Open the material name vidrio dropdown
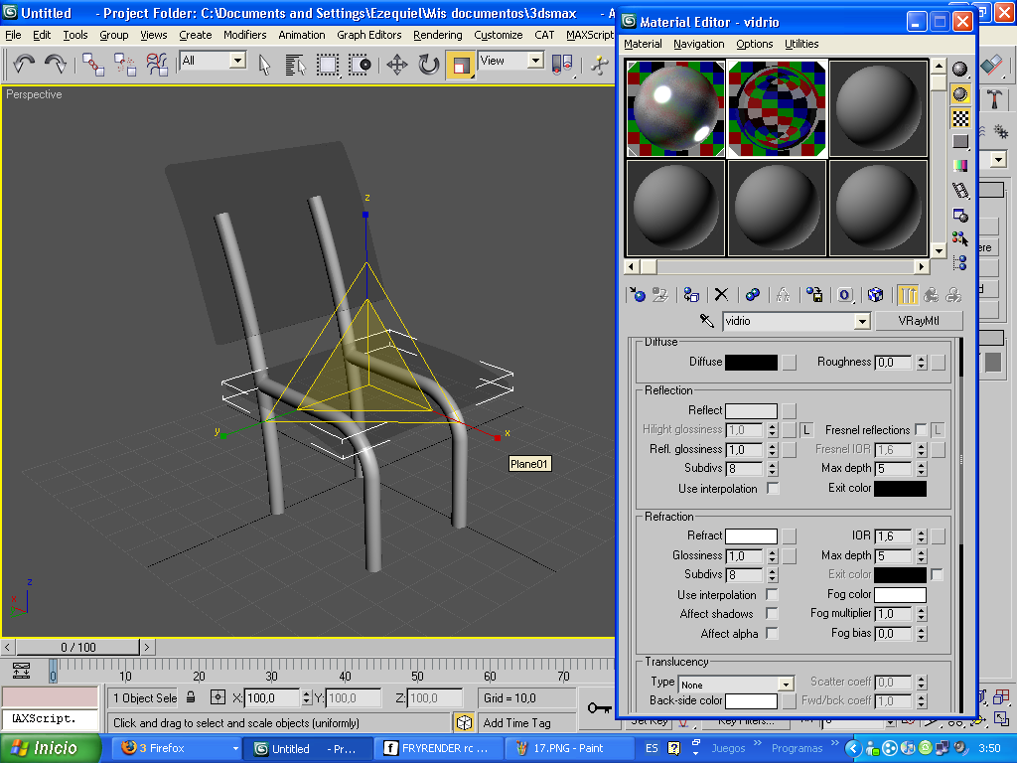This screenshot has width=1017, height=763. tap(861, 321)
